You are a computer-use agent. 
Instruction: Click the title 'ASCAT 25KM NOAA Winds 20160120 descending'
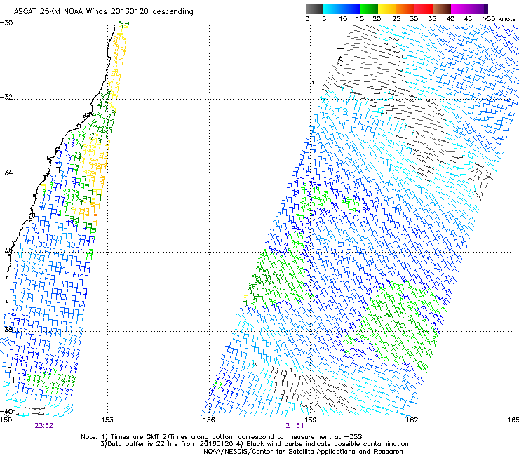pos(103,12)
